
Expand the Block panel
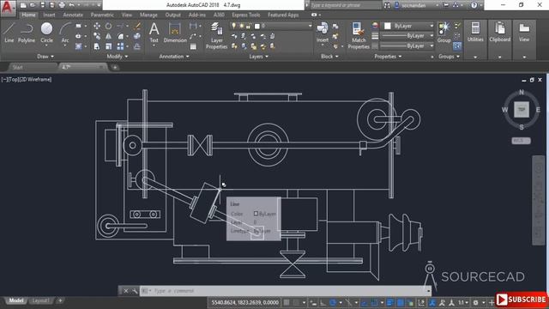(x=329, y=57)
